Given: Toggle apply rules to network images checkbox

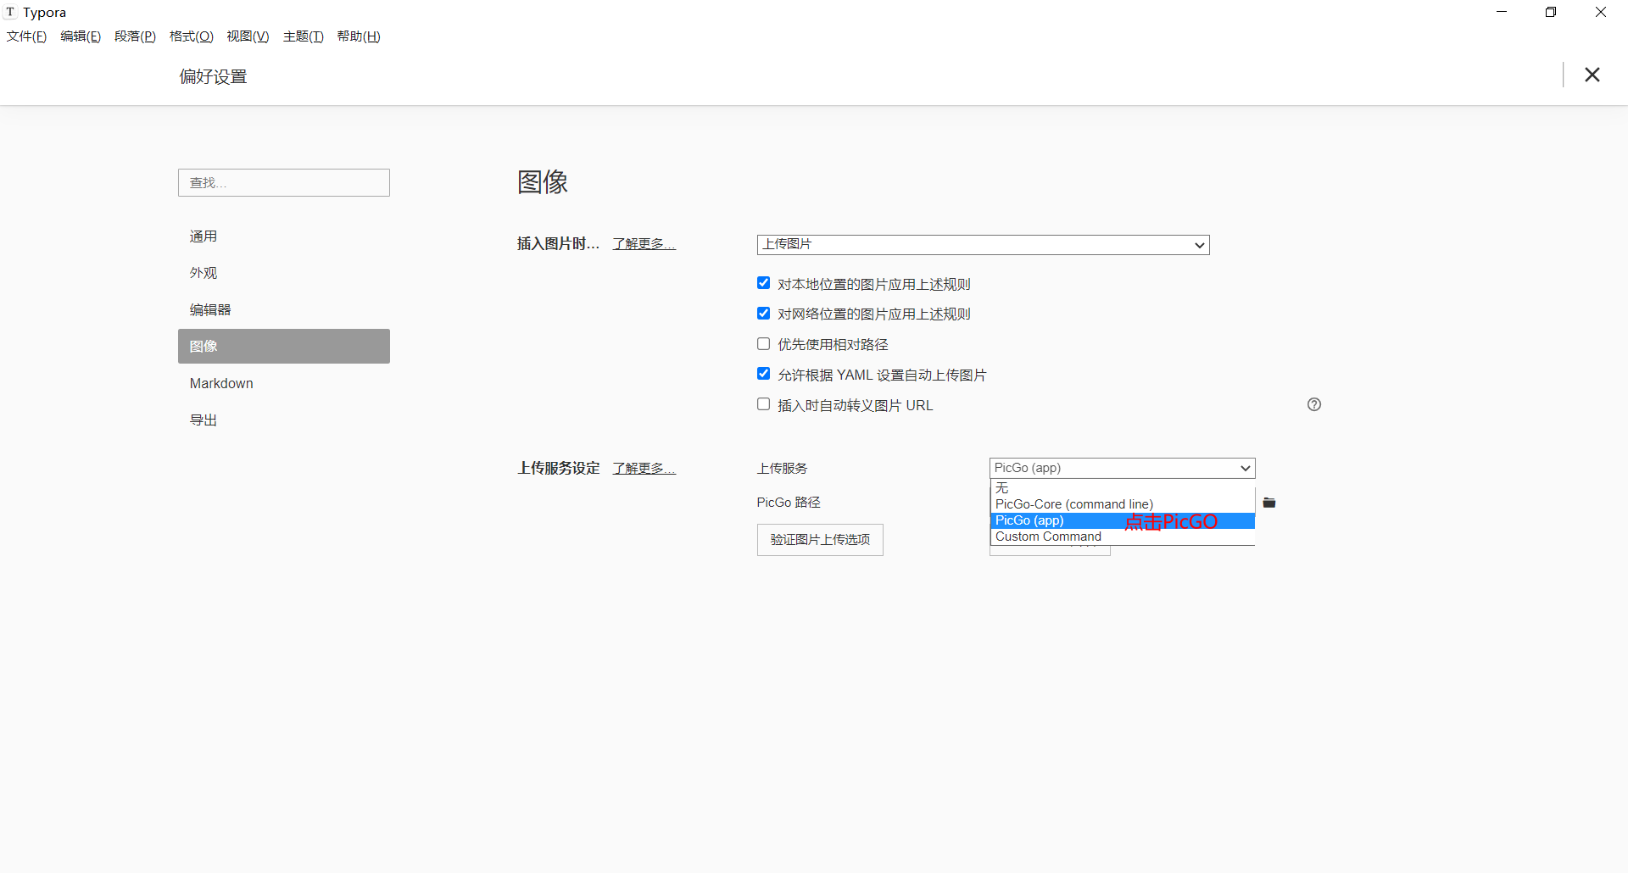Looking at the screenshot, I should point(763,314).
